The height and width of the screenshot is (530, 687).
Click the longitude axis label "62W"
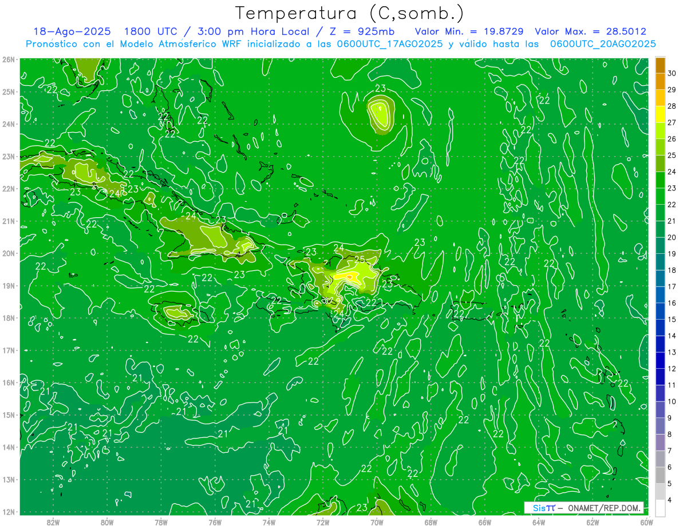point(593,522)
